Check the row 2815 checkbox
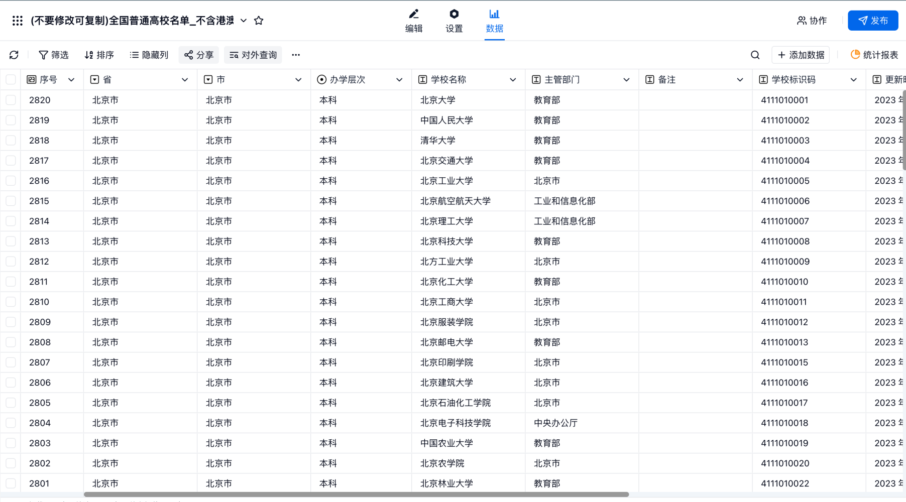Image resolution: width=906 pixels, height=502 pixels. pyautogui.click(x=11, y=201)
